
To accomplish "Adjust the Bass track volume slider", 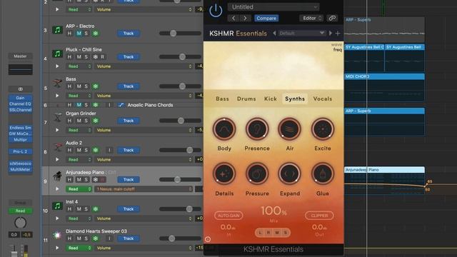I will (180, 86).
